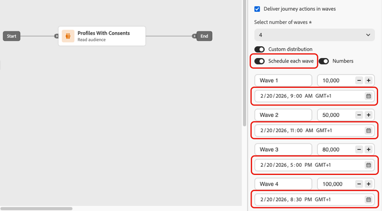Open calendar picker for Wave 3 schedule

tap(368, 165)
